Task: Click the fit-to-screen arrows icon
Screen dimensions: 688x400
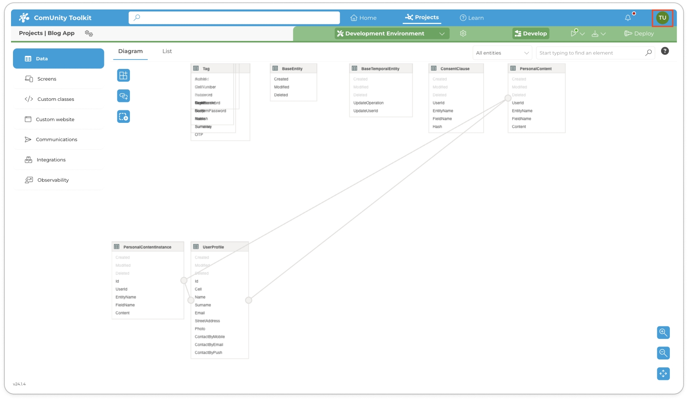Action: pos(663,374)
